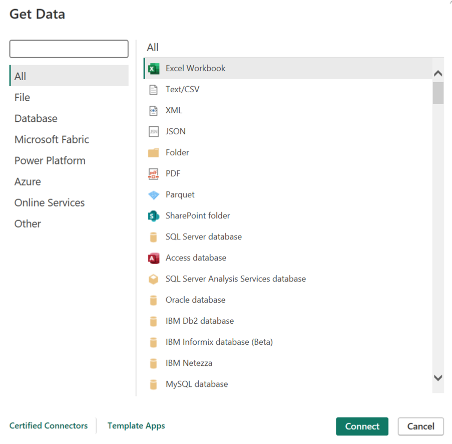Click the SharePoint folder icon
Image resolution: width=452 pixels, height=444 pixels.
(x=154, y=216)
